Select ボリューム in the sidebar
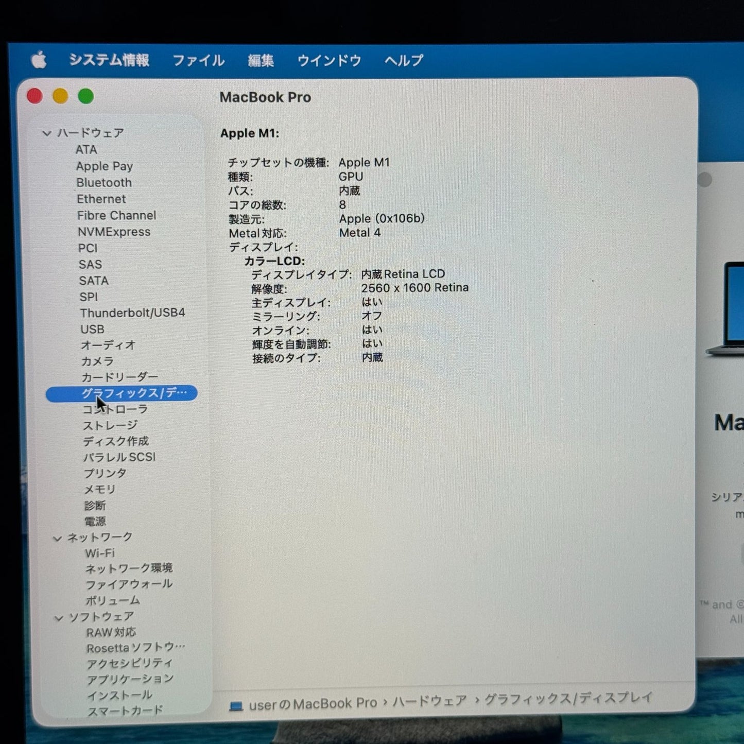Screen dimensions: 744x744 pyautogui.click(x=113, y=601)
